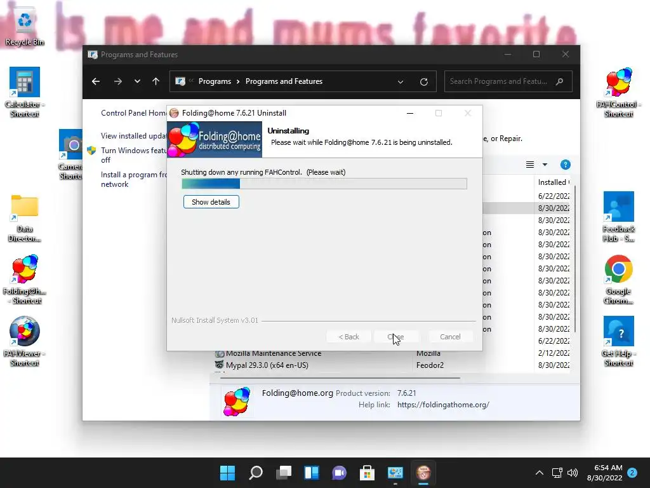Open the Data Directory folder shortcut
The height and width of the screenshot is (488, 650).
click(x=25, y=219)
